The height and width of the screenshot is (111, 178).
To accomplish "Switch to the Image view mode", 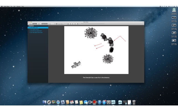I will point(30,24).
